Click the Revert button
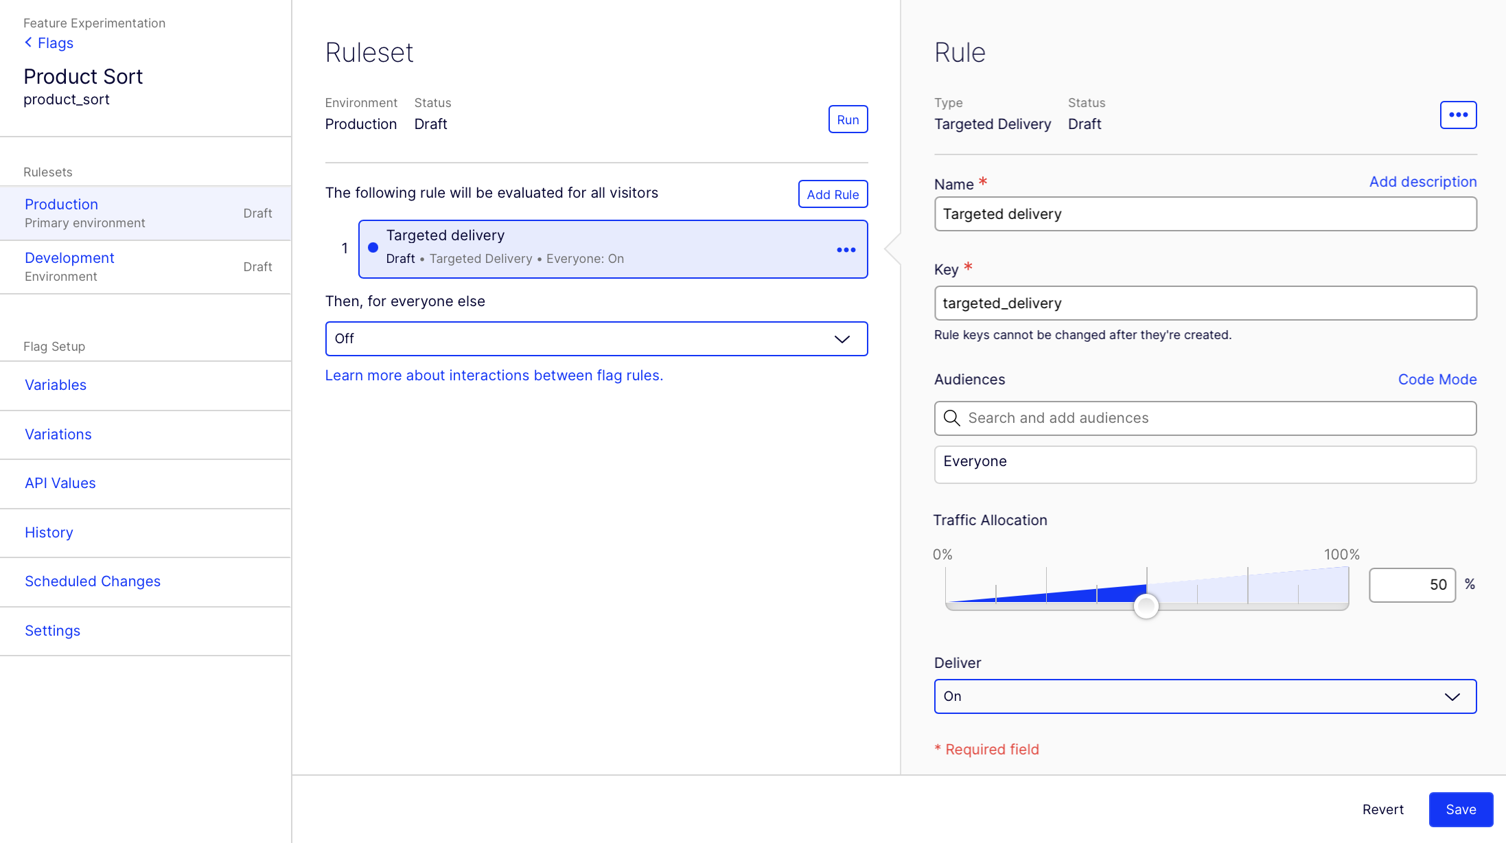This screenshot has height=843, width=1506. coord(1383,809)
